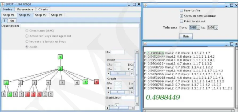The width and height of the screenshot is (239, 112).
Task: Click the Java icon in SPOT title bar
Action: (2, 4)
